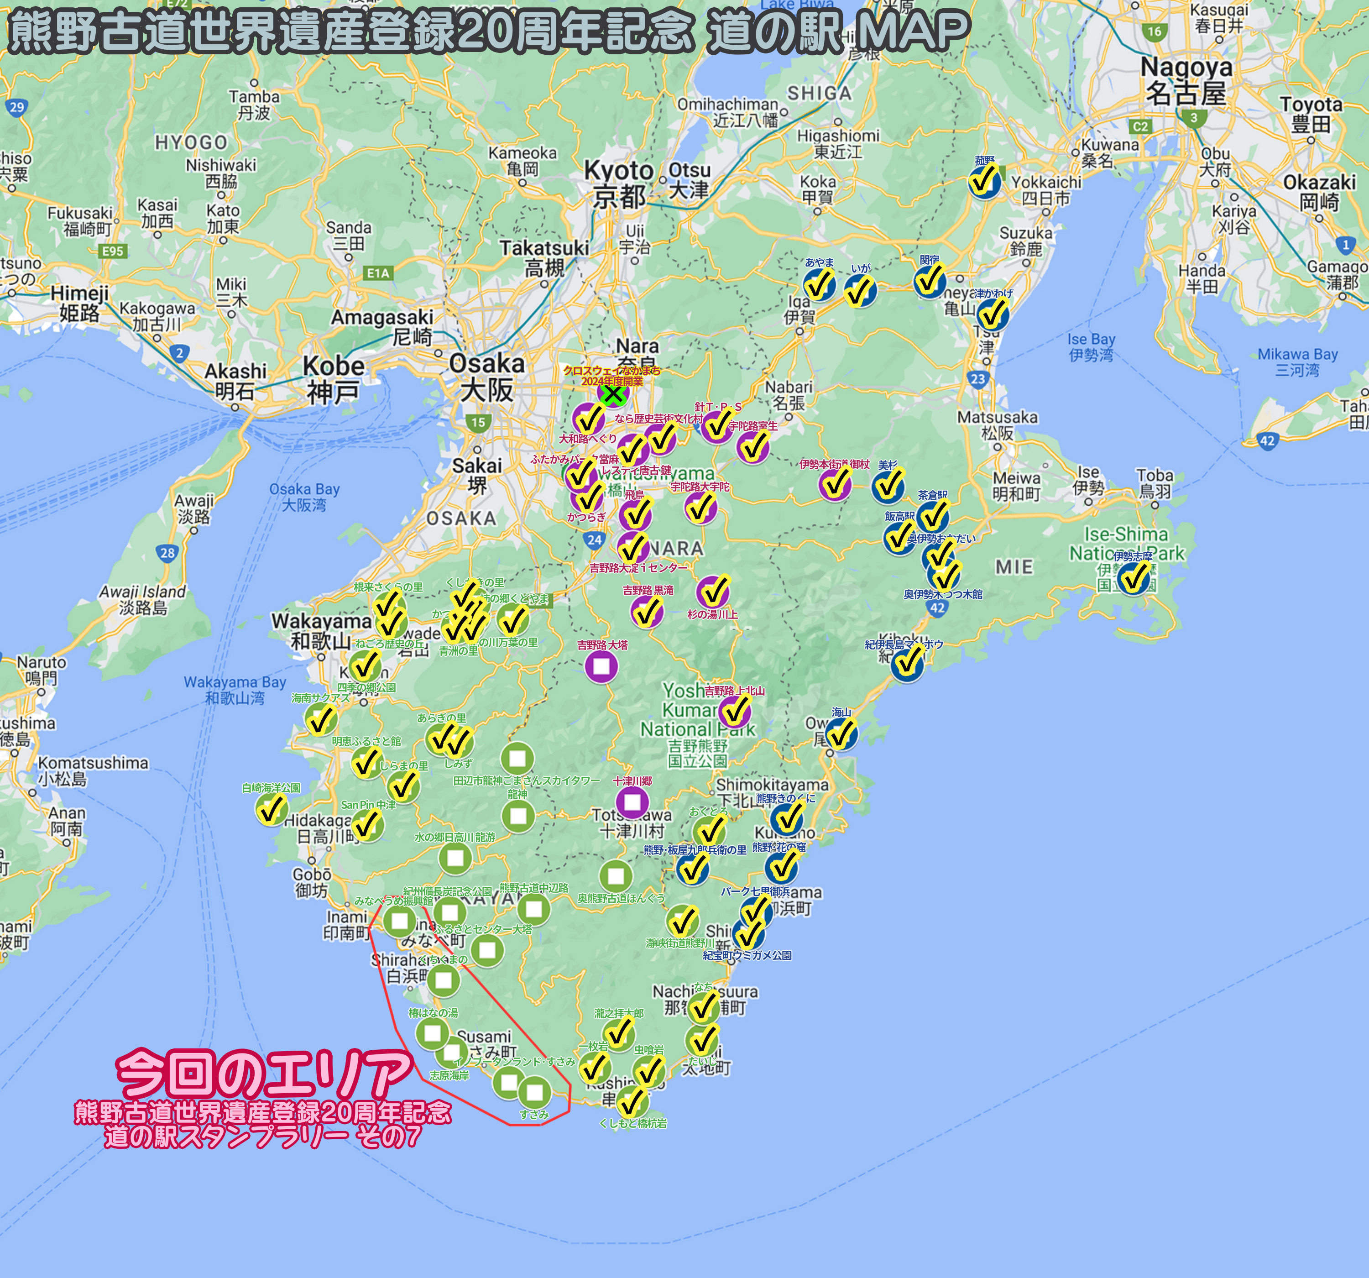
Task: Select the unchecked 熊野古道中辺路 marker
Action: coord(534,909)
